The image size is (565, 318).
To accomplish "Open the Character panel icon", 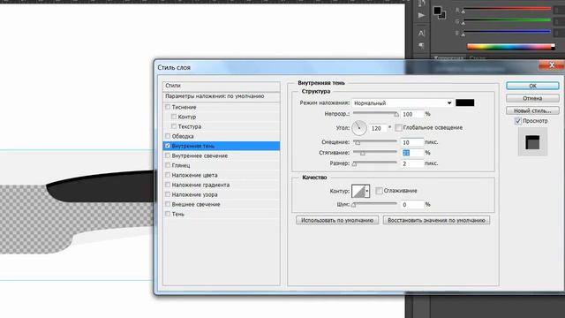I will [x=421, y=34].
